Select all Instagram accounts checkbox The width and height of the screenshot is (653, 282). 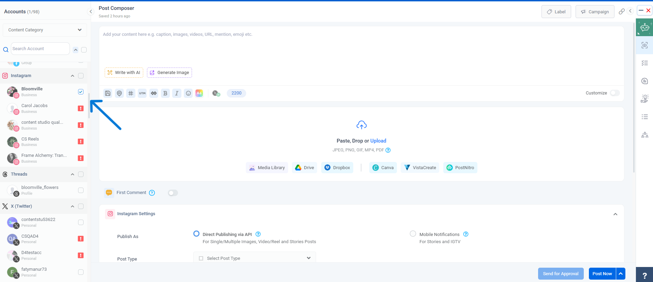81,76
